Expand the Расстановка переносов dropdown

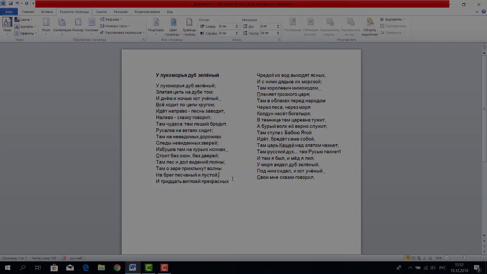pyautogui.click(x=123, y=33)
